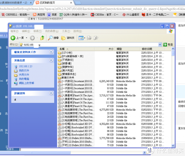Toggle the 資料夾 folders pane

point(68,38)
